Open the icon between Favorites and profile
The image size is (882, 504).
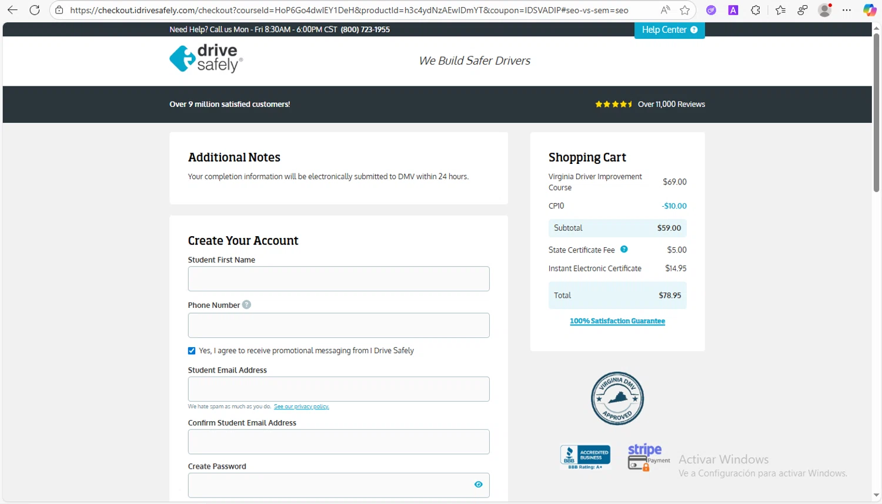[803, 10]
